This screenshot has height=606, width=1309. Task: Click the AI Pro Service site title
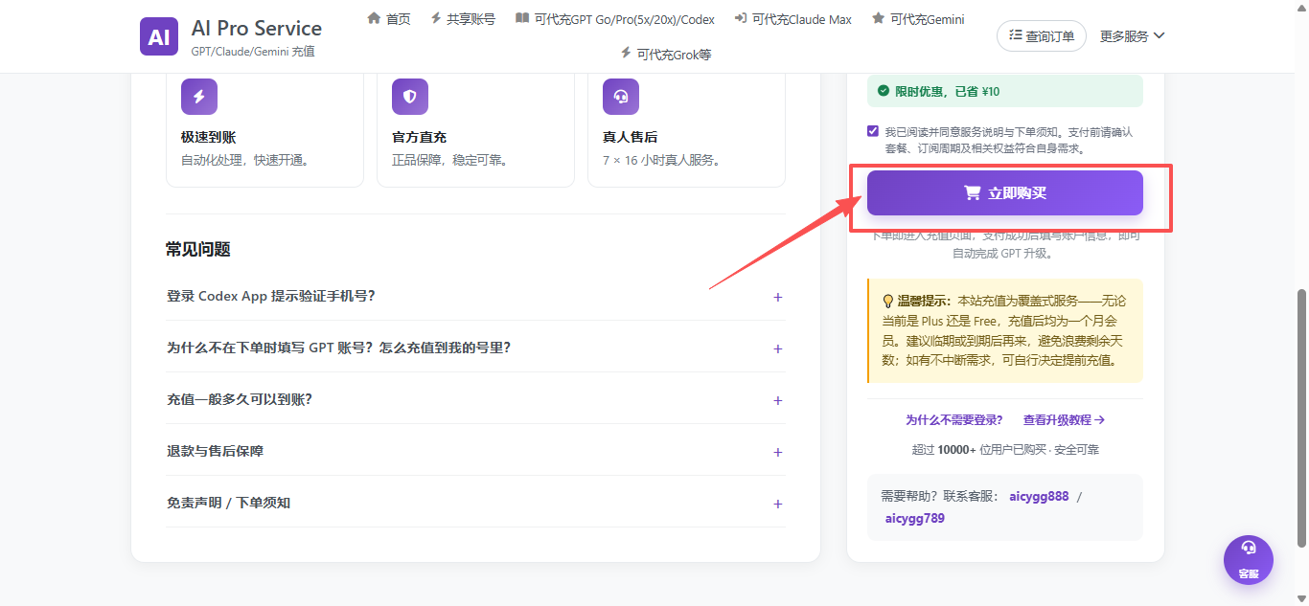(x=257, y=28)
